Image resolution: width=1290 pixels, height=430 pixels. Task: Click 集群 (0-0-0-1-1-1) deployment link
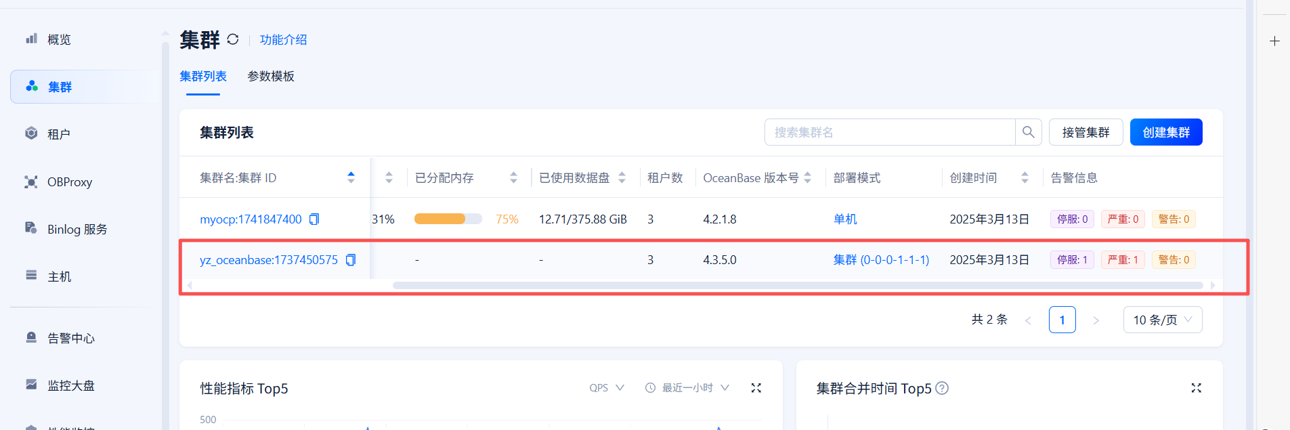(881, 260)
